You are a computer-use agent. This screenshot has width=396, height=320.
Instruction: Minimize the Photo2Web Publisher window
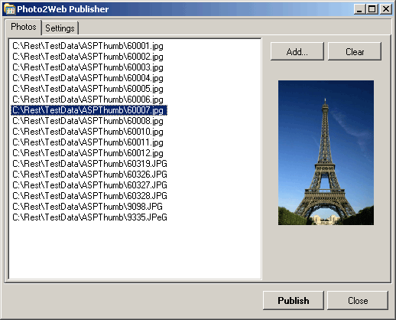[x=359, y=9]
